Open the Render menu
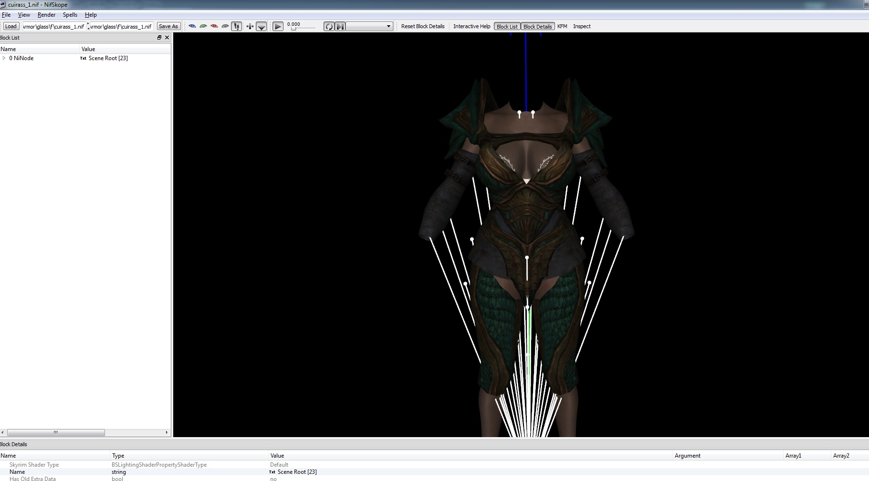The width and height of the screenshot is (869, 481). click(x=46, y=15)
